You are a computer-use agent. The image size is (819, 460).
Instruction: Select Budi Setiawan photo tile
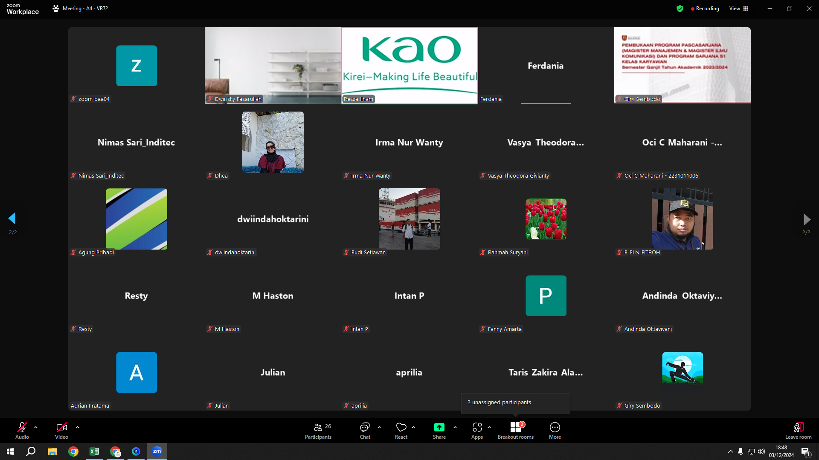pos(409,219)
